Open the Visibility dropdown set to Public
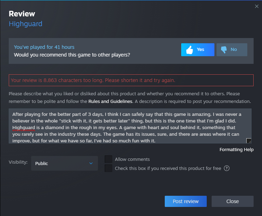Viewport: 262px width, 216px height. coord(64,163)
